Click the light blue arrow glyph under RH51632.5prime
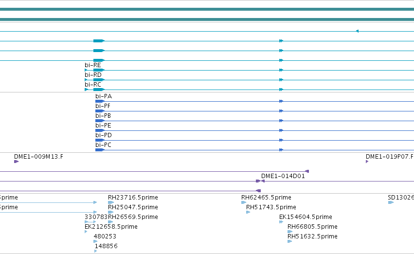 tap(290, 241)
